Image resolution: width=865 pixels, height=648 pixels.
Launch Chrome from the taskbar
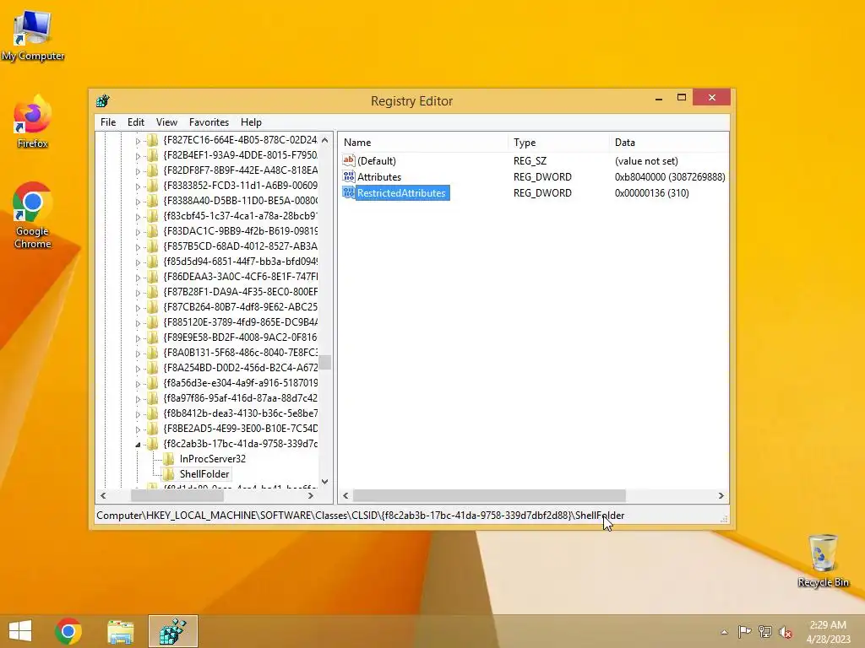click(68, 631)
